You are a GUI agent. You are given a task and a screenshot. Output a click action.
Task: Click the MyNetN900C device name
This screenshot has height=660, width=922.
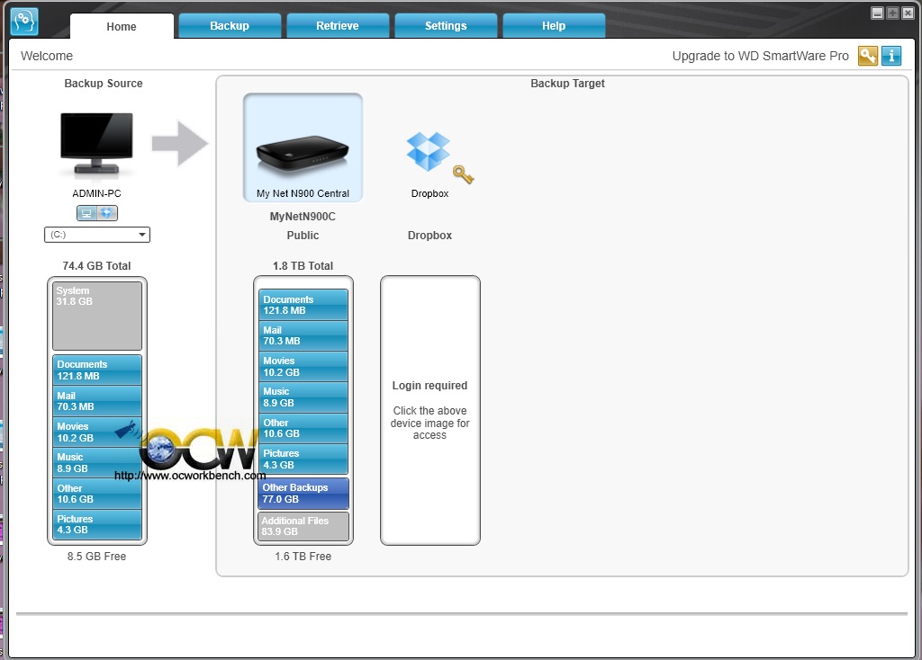point(303,217)
